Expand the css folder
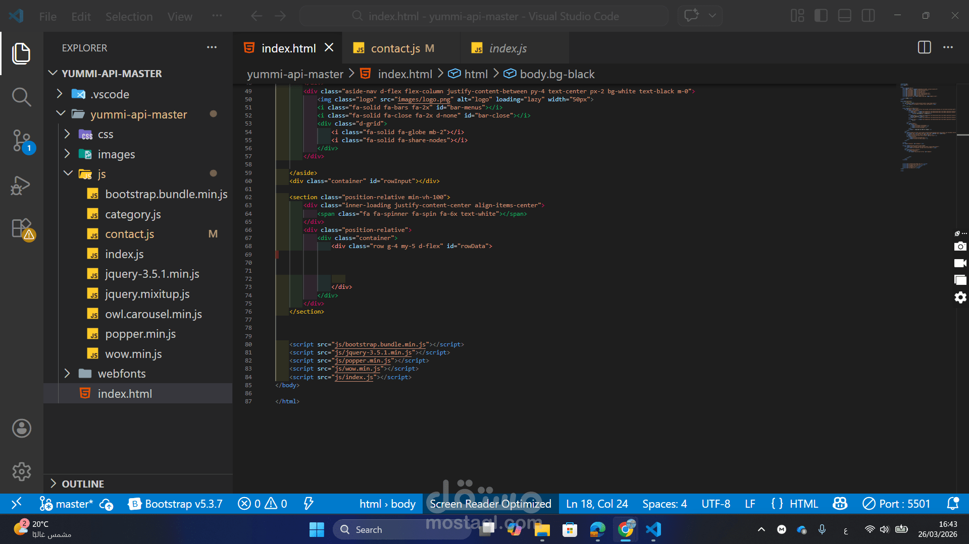The width and height of the screenshot is (969, 544). 67,134
